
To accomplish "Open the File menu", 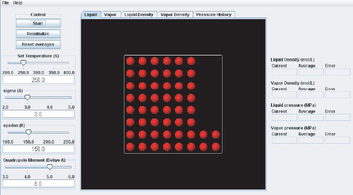I will point(6,3).
